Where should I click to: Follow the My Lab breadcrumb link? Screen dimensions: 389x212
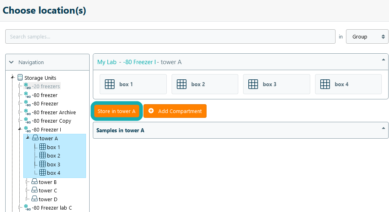(x=107, y=62)
